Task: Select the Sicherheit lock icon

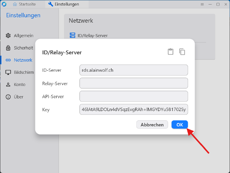Action: click(8, 48)
